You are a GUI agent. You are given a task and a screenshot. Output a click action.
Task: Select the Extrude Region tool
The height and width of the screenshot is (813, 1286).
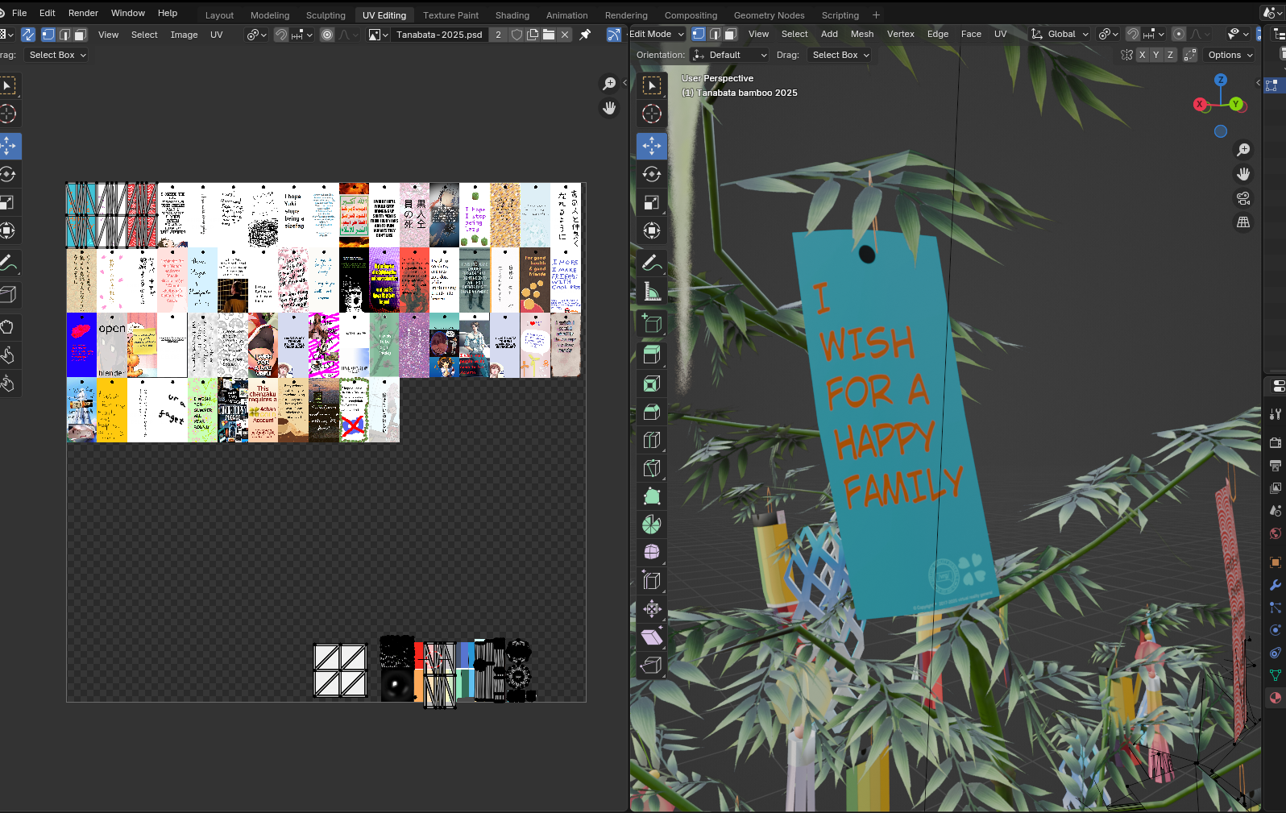(652, 355)
